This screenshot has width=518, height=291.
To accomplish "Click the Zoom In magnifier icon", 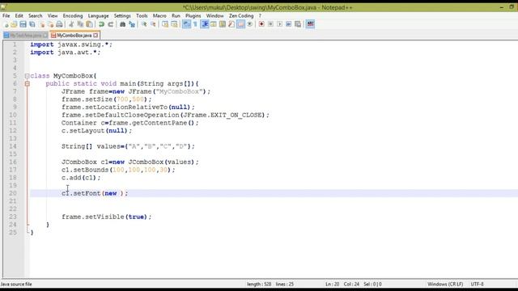I will coord(144,24).
